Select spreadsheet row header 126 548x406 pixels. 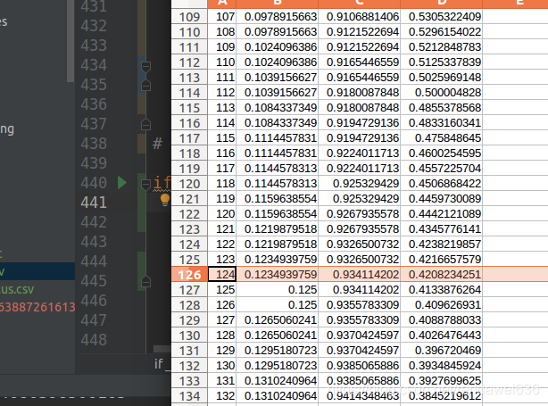[x=189, y=274]
